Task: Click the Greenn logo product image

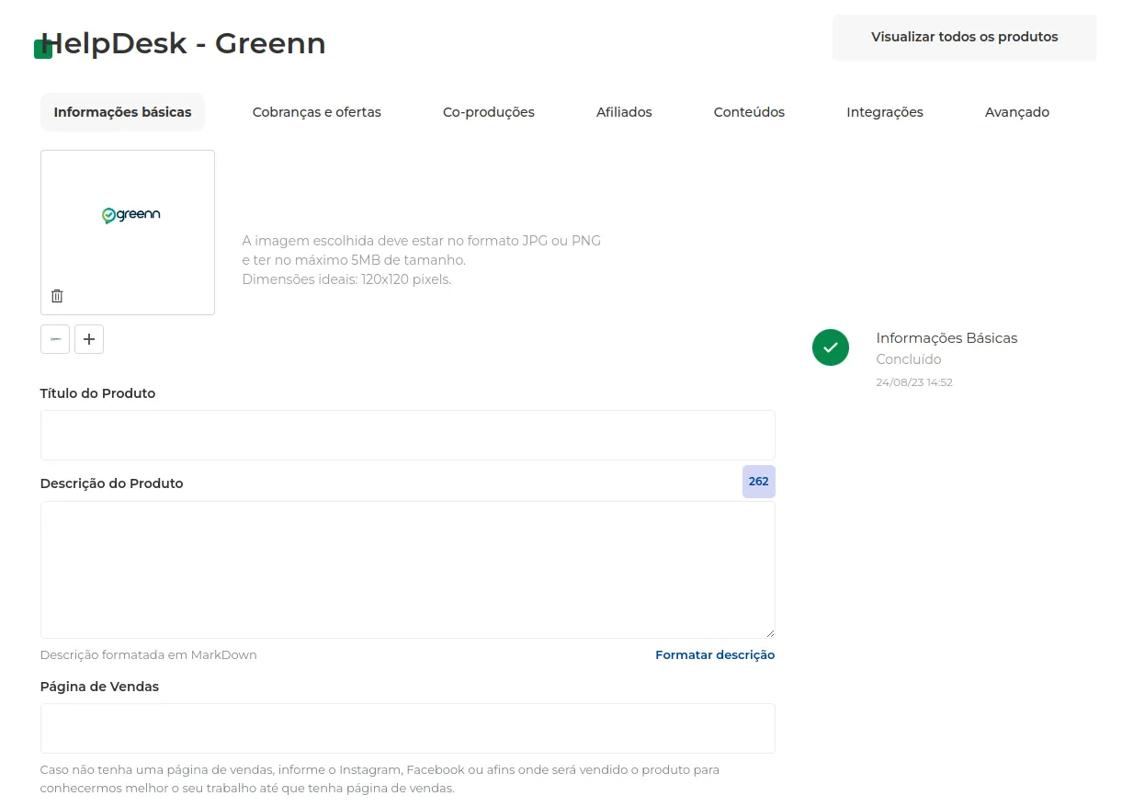Action: pyautogui.click(x=131, y=215)
